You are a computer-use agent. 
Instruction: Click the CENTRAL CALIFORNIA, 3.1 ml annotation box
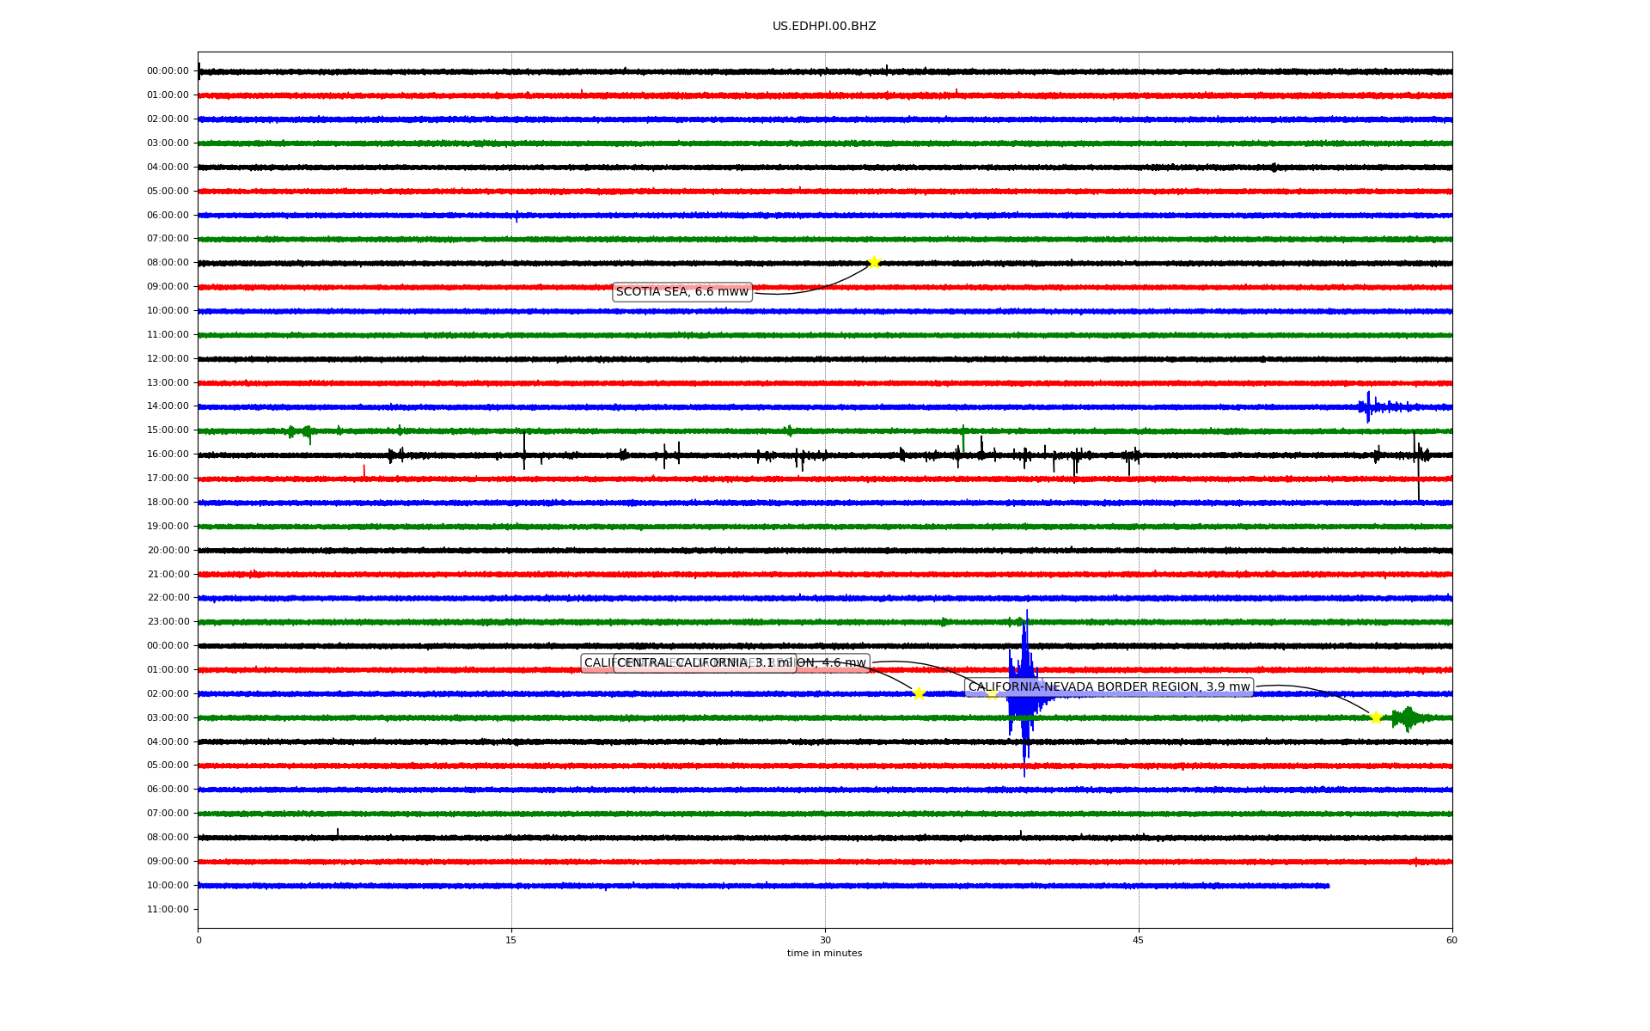[705, 663]
